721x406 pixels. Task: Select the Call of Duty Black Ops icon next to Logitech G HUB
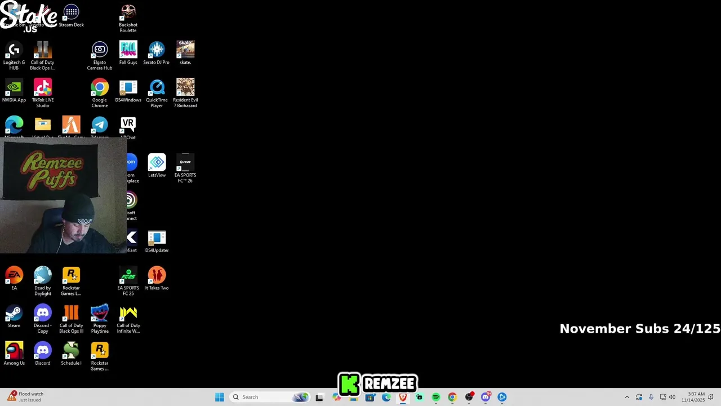[43, 55]
